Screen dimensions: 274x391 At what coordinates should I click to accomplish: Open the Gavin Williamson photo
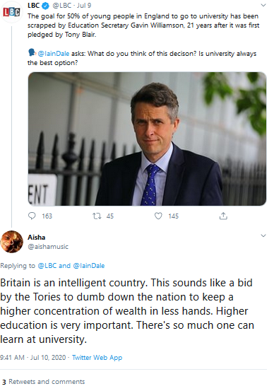(x=147, y=139)
